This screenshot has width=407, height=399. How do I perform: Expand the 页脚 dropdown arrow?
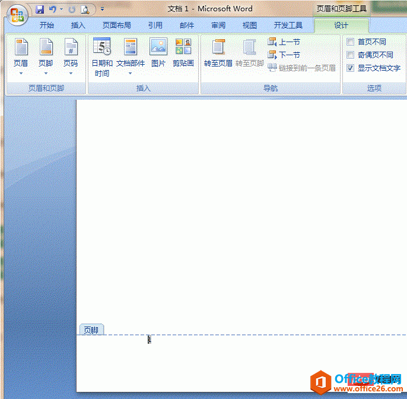pyautogui.click(x=46, y=74)
